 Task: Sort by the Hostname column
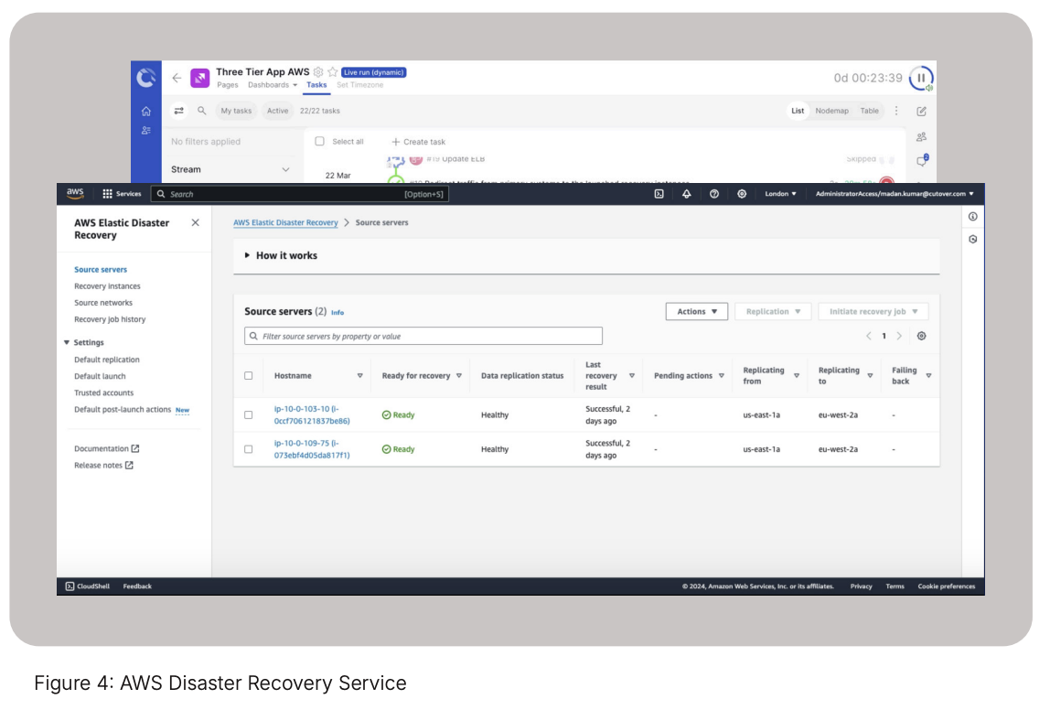click(360, 376)
